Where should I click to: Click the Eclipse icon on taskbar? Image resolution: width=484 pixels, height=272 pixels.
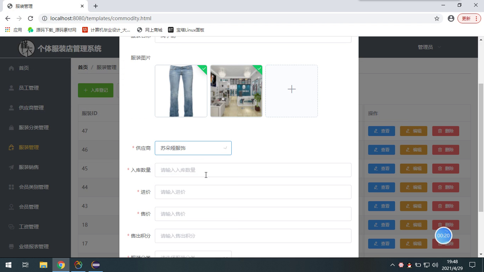tap(96, 265)
